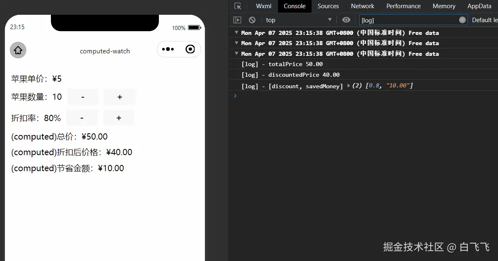Tap the home icon in the mini program header

point(18,50)
